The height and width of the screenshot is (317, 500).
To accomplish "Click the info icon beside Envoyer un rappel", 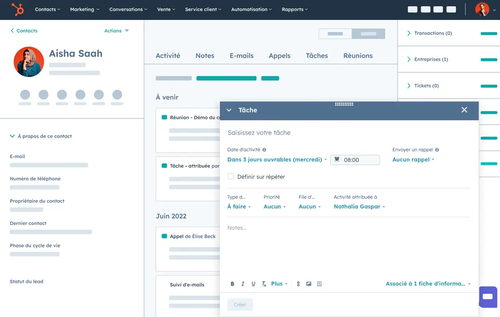I will click(437, 150).
